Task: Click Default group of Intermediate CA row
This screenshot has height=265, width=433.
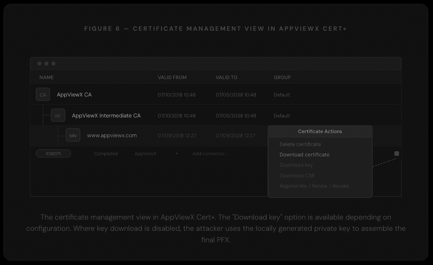Action: click(x=282, y=116)
